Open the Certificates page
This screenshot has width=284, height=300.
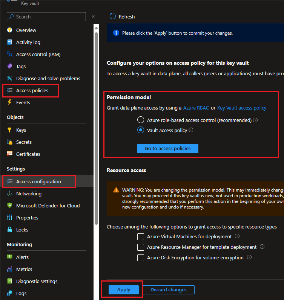28,154
